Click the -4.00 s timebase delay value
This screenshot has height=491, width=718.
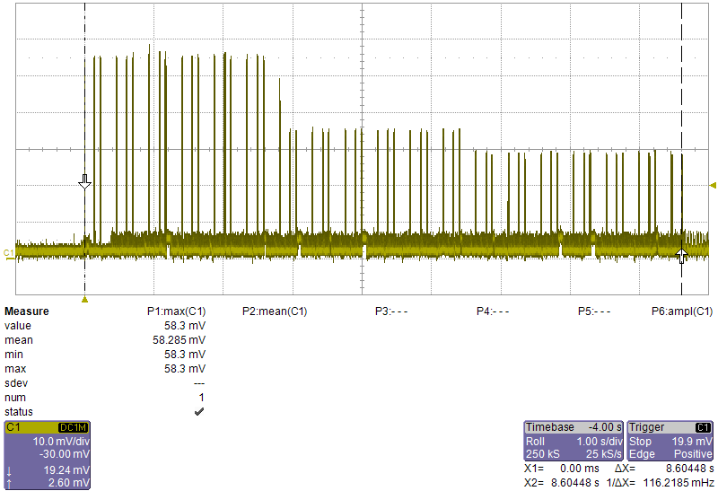click(x=605, y=427)
